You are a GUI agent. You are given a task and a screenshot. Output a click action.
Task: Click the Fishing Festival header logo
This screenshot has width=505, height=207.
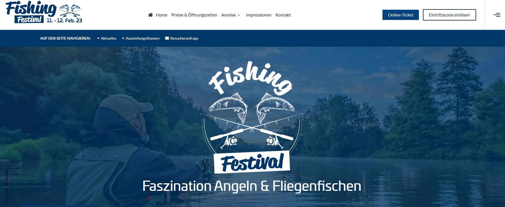44,13
